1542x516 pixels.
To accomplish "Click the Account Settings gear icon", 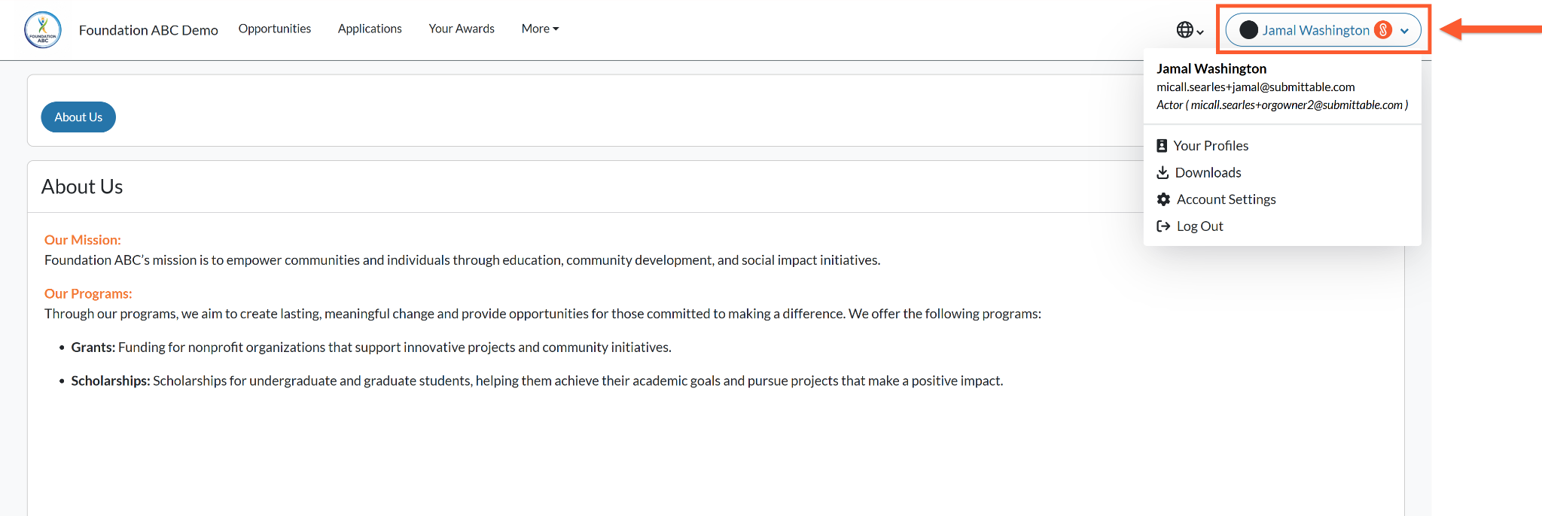I will click(1163, 199).
